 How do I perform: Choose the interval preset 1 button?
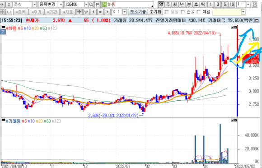click(x=211, y=5)
